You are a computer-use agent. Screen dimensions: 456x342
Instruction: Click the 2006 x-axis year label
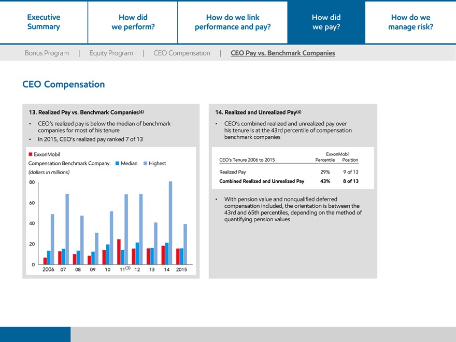coord(48,269)
